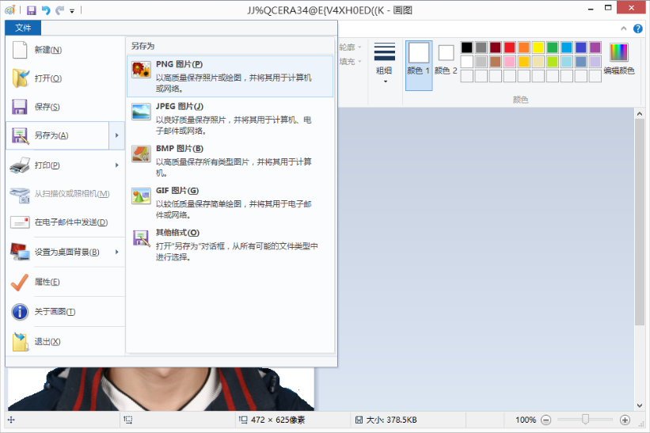The height and width of the screenshot is (433, 650).
Task: Pick the green color swatch
Action: click(x=552, y=47)
